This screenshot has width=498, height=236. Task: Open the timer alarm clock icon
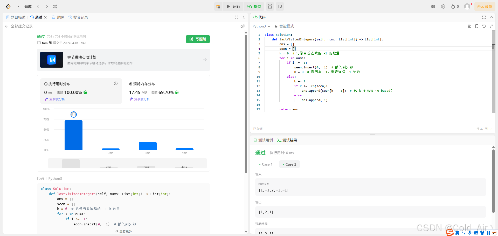(x=270, y=6)
